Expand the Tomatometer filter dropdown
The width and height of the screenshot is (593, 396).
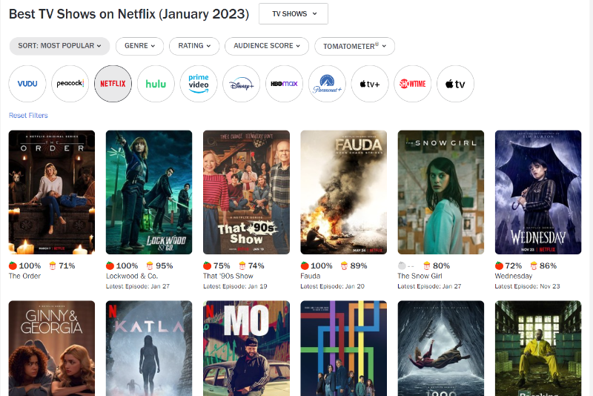[x=355, y=46]
